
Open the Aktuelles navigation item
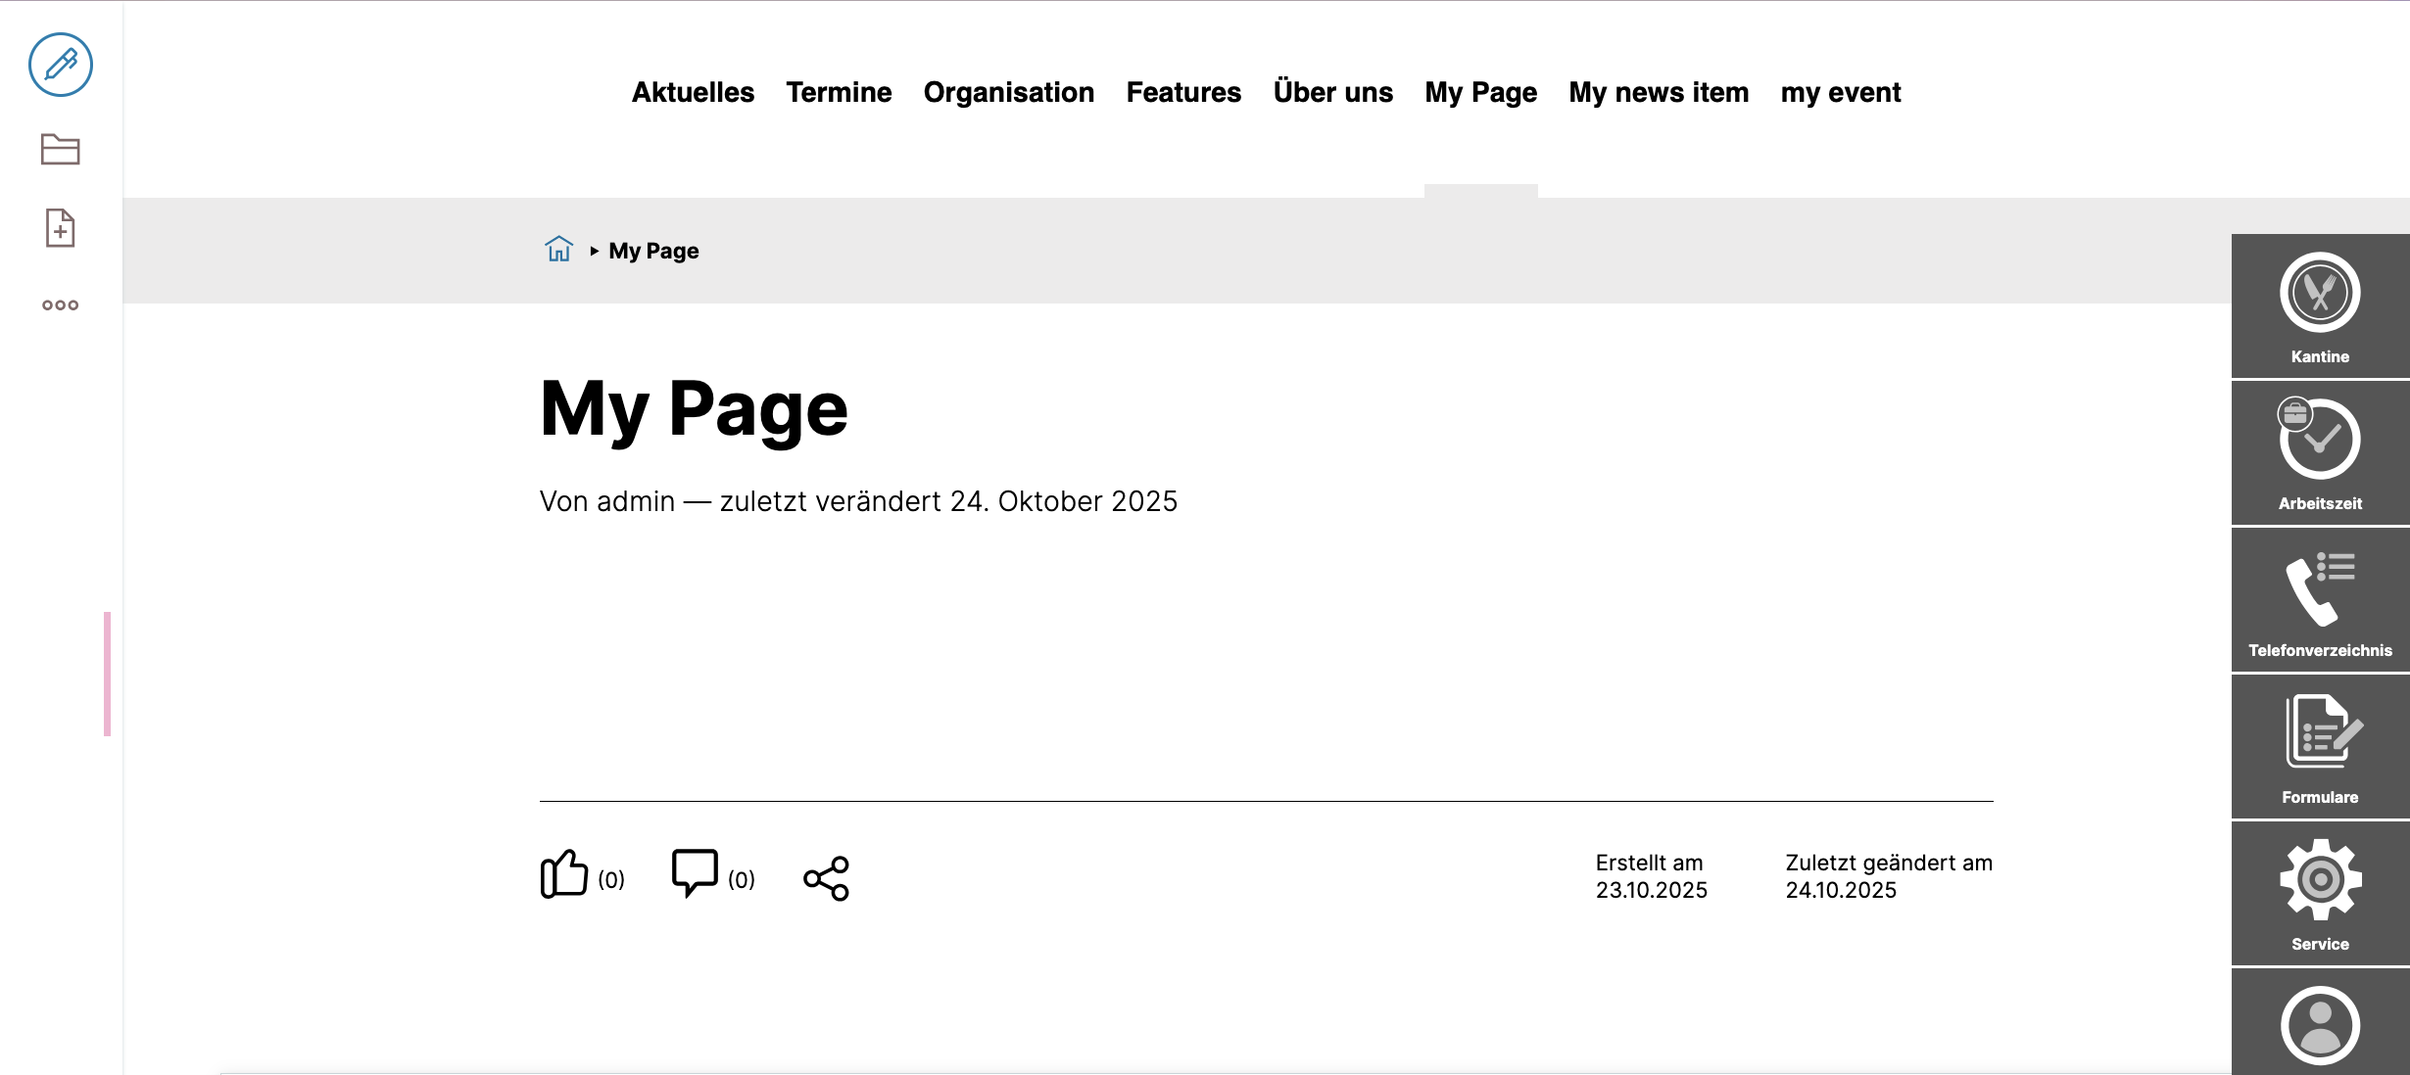click(693, 92)
